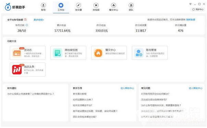The image size is (207, 128).
Task: Open 进入帮助中心 link under 常见问题
Action: click(195, 88)
